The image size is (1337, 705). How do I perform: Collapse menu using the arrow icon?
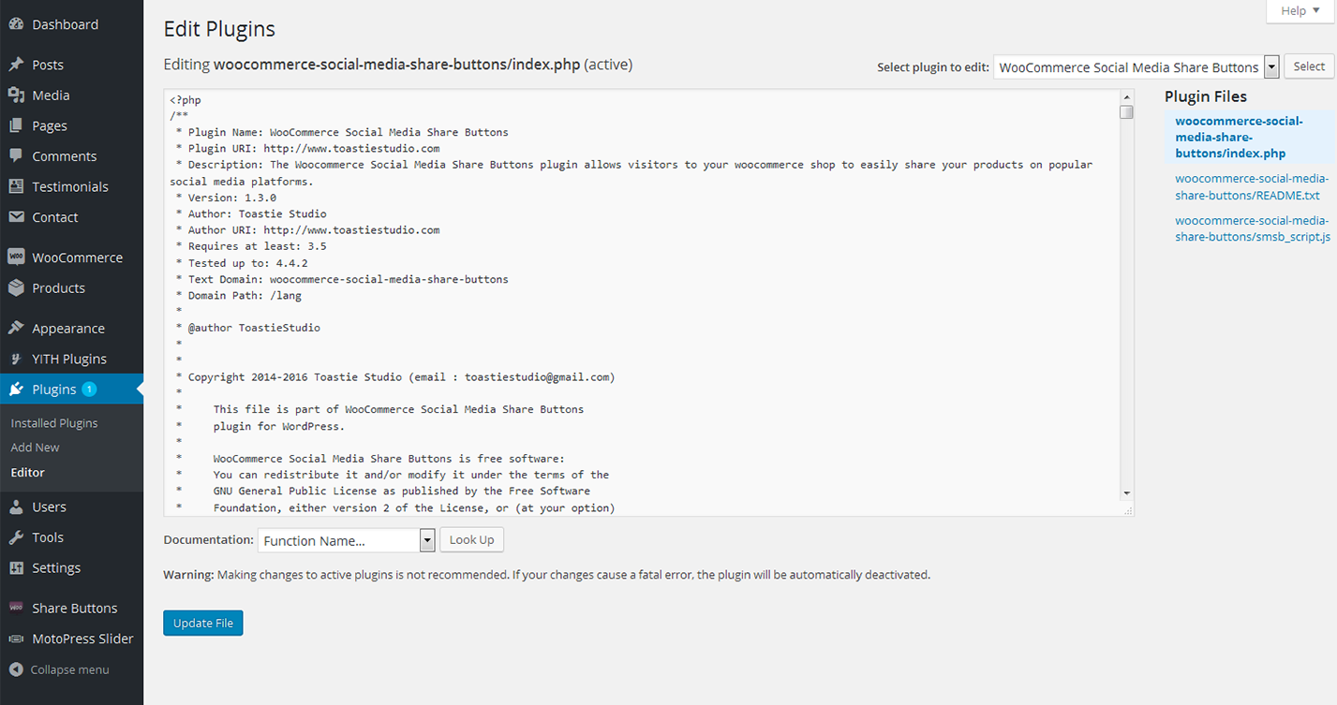tap(16, 669)
